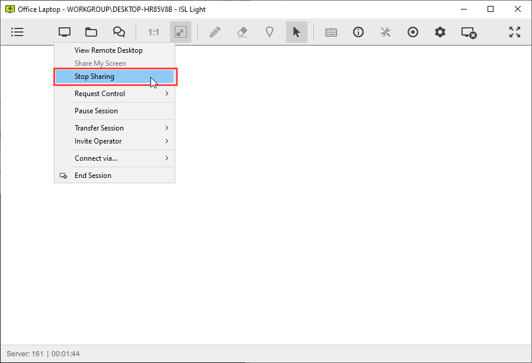Viewport: 532px width, 363px height.
Task: Click the session recording icon
Action: tap(412, 32)
